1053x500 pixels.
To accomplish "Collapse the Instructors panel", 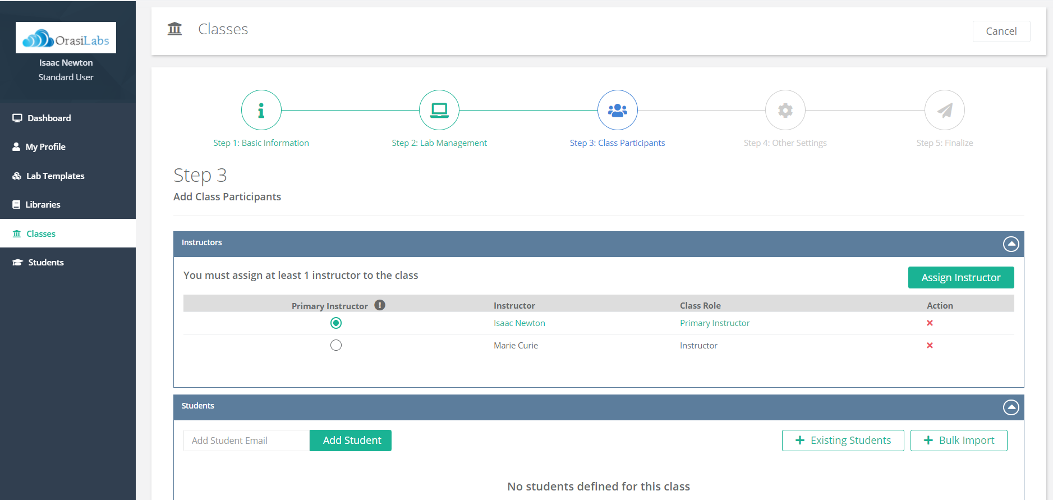I will tap(1011, 244).
